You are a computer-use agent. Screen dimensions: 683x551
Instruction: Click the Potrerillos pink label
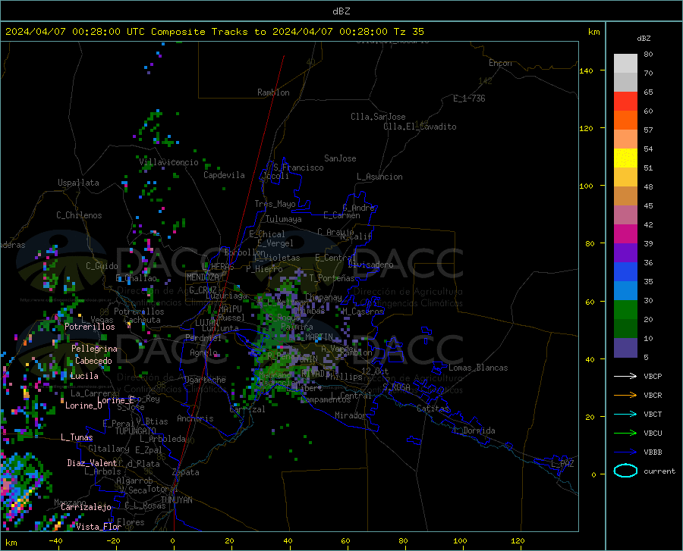pyautogui.click(x=90, y=327)
